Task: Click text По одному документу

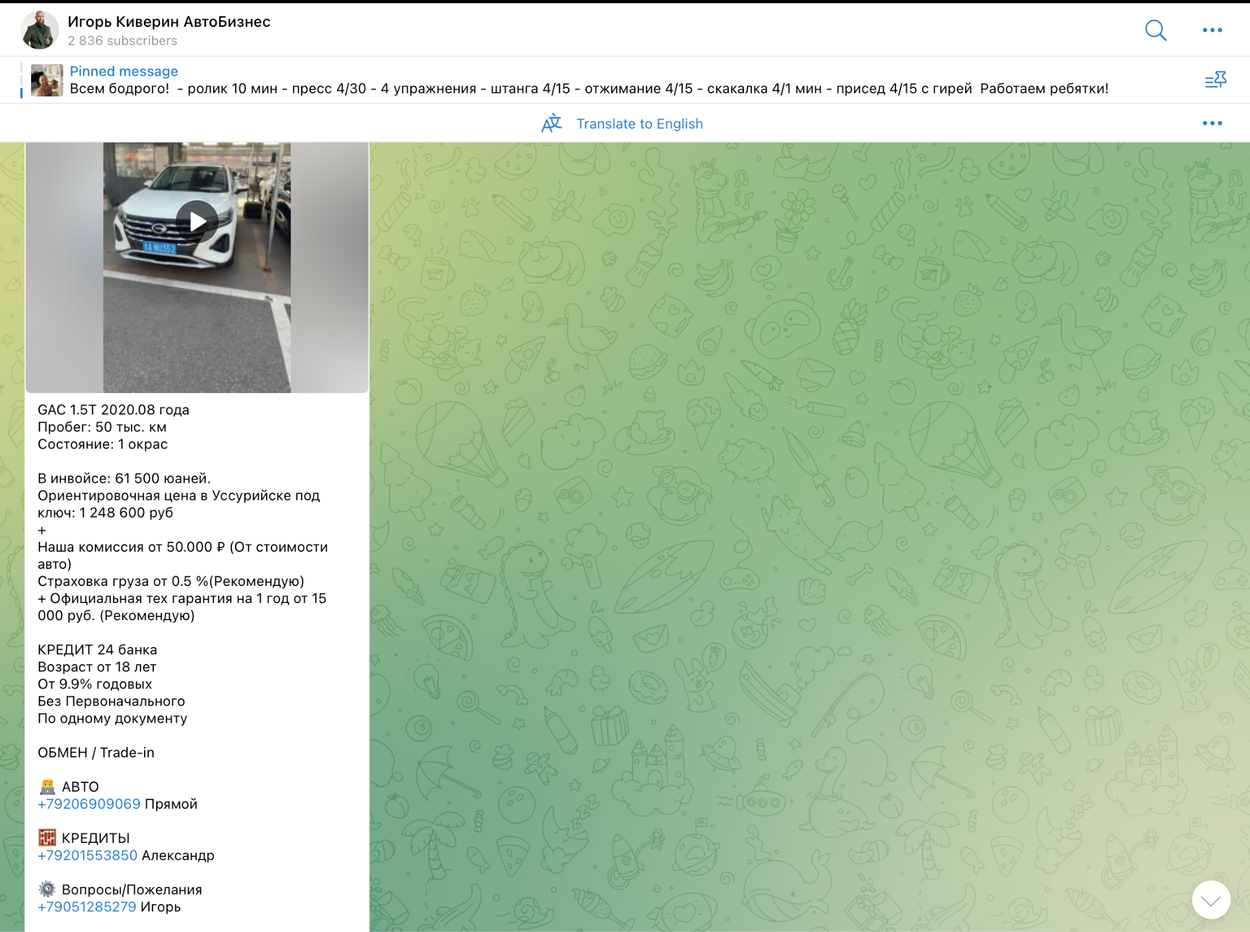Action: (112, 718)
